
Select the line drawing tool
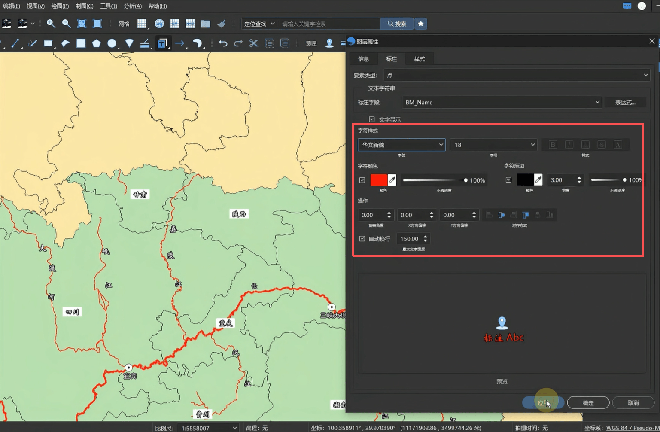point(15,43)
